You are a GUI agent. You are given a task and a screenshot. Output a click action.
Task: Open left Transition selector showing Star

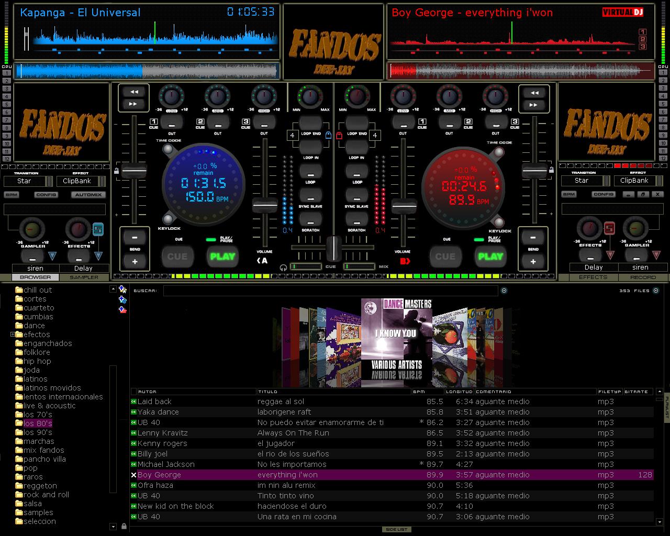click(28, 181)
